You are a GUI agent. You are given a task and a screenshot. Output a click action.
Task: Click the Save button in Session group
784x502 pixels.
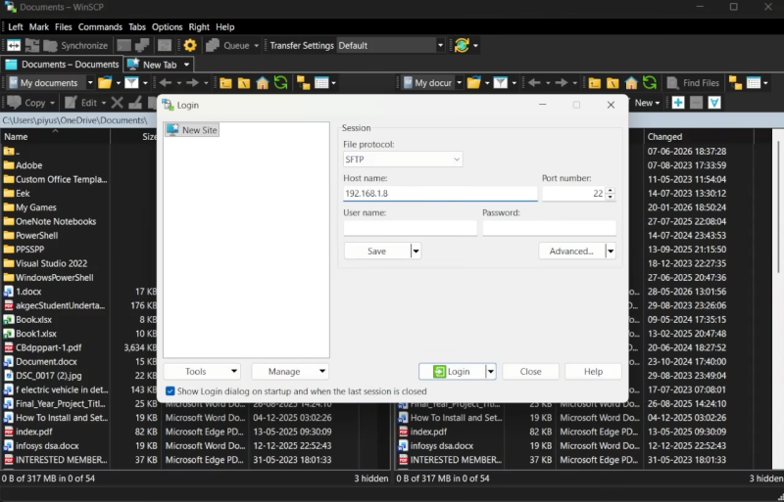point(377,251)
